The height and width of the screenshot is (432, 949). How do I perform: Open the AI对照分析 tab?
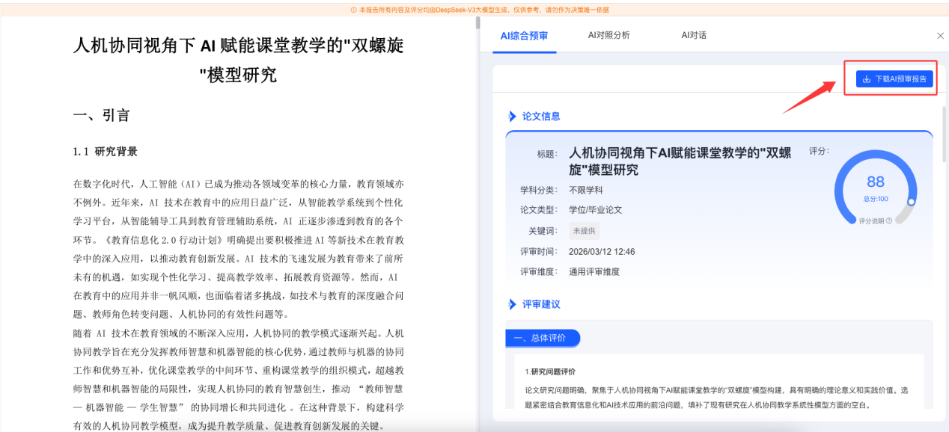[x=608, y=35]
